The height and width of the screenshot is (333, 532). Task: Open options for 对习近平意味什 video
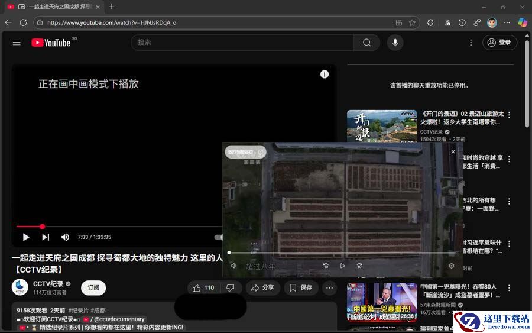(509, 244)
